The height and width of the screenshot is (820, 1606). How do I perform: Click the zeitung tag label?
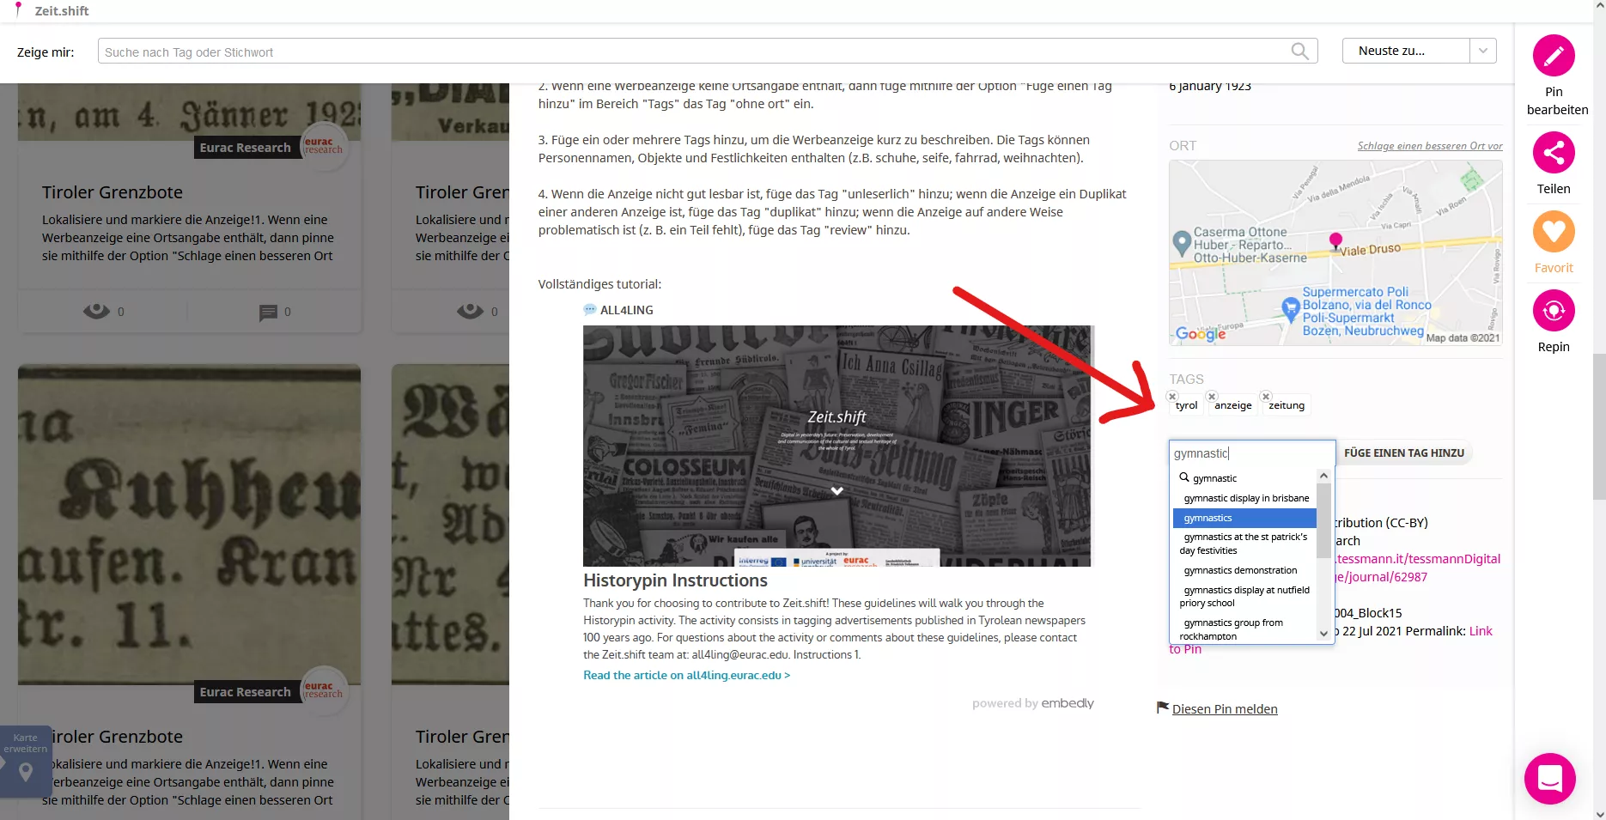[1287, 405]
